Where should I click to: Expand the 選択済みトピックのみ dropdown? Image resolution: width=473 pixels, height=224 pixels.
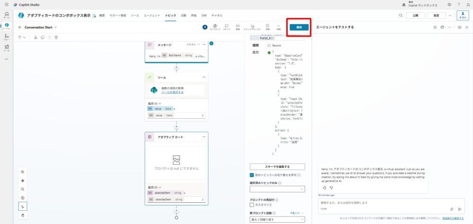tap(277, 189)
